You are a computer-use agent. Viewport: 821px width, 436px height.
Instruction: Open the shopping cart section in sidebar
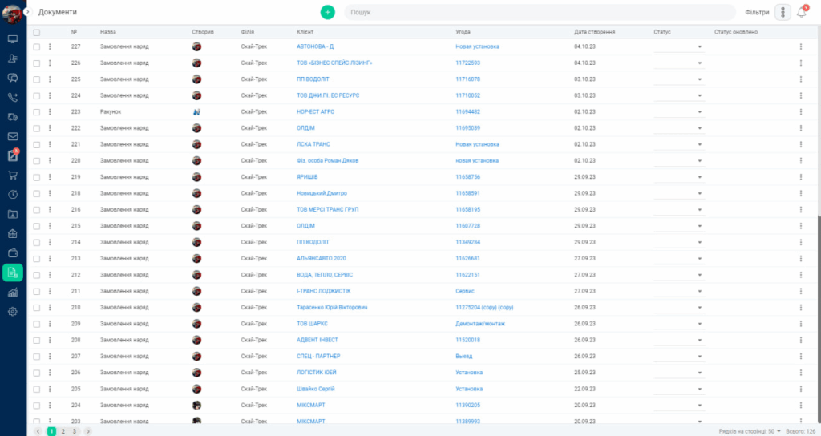(13, 175)
